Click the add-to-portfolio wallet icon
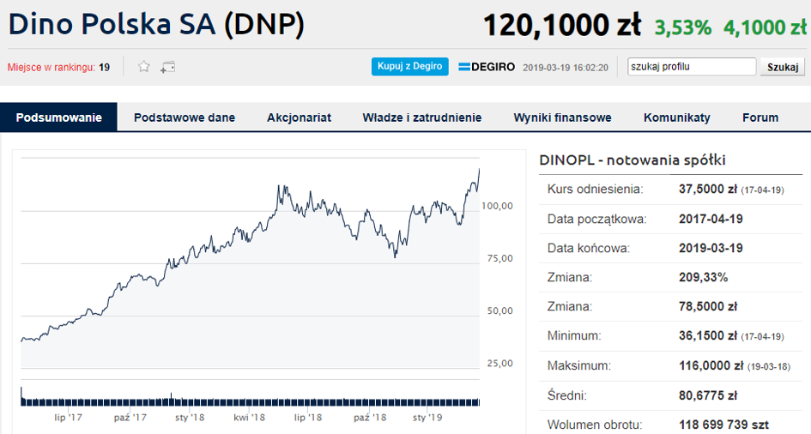 pyautogui.click(x=167, y=67)
